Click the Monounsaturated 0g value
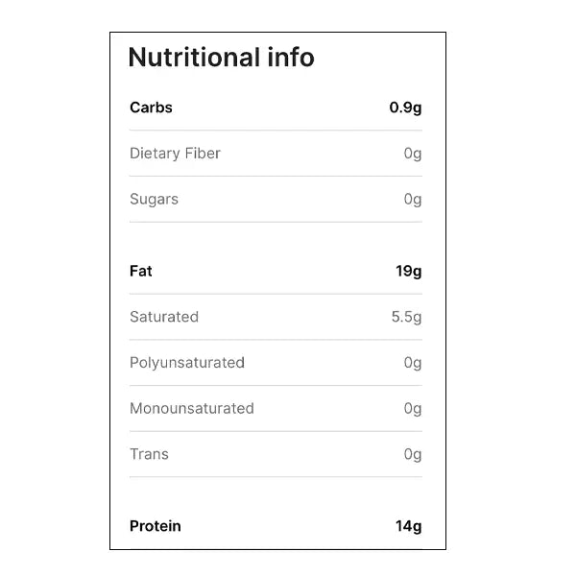 click(x=413, y=409)
